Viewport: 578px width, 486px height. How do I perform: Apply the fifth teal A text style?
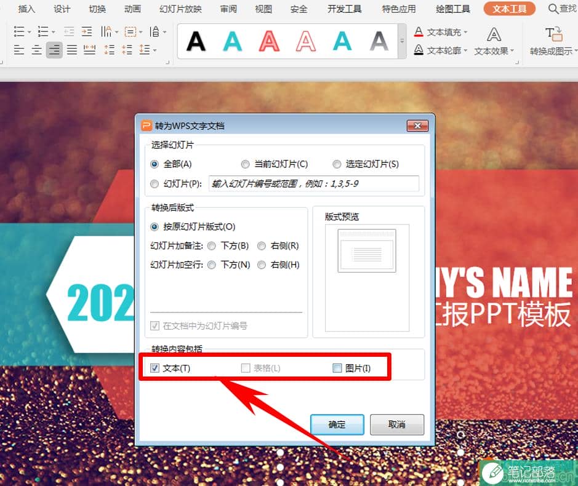pos(342,41)
